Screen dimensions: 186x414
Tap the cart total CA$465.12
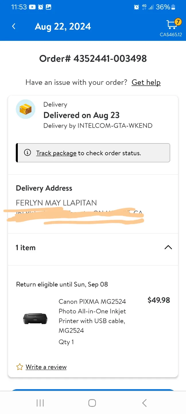click(x=171, y=35)
